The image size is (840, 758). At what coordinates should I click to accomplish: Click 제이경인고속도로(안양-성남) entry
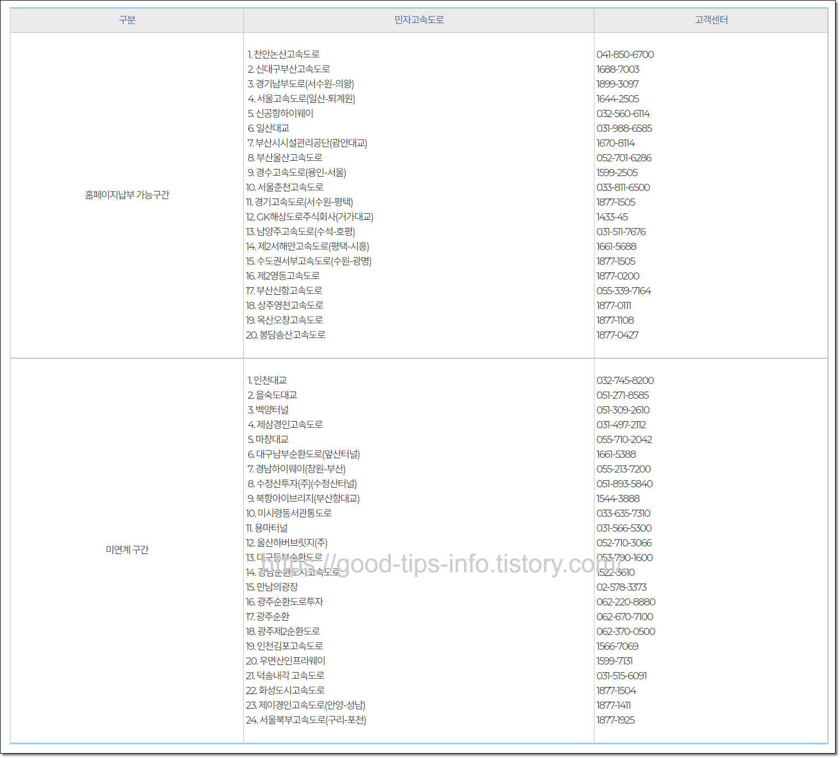click(306, 705)
